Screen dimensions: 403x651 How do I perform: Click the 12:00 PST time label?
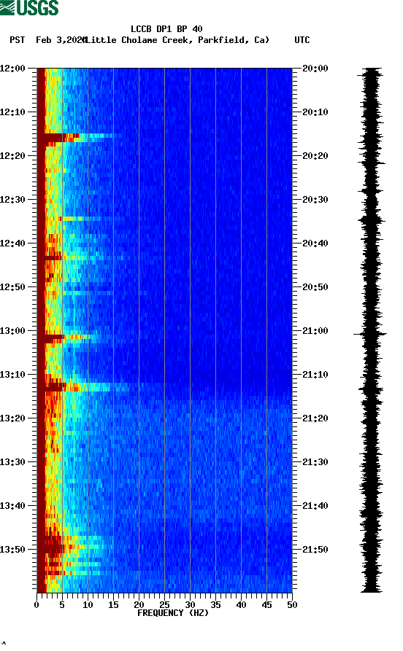pyautogui.click(x=12, y=68)
